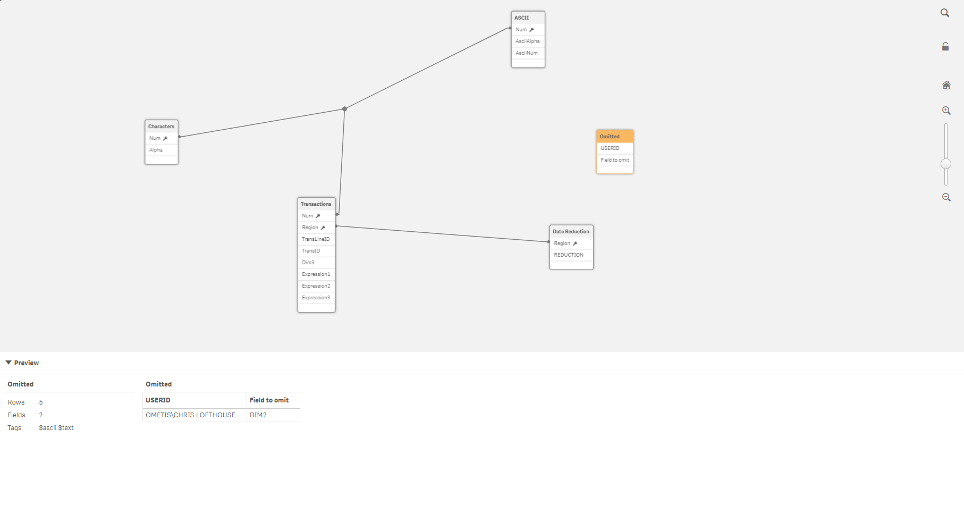964x513 pixels.
Task: Click the USERID column header in preview
Action: pos(158,400)
